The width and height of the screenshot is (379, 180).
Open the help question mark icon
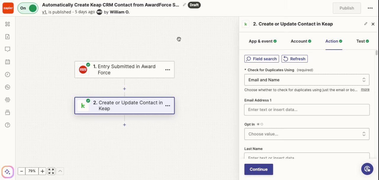tap(8, 125)
